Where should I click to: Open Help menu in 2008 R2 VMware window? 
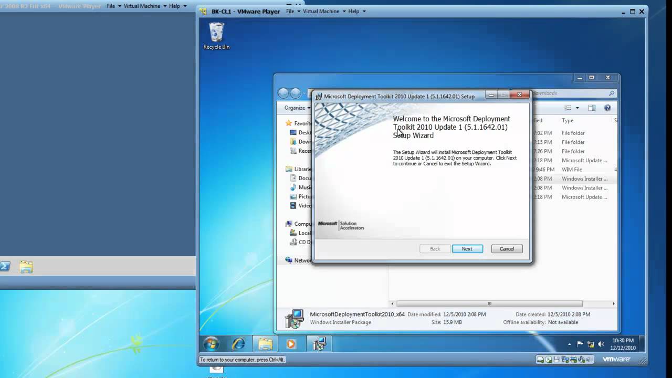(x=177, y=6)
